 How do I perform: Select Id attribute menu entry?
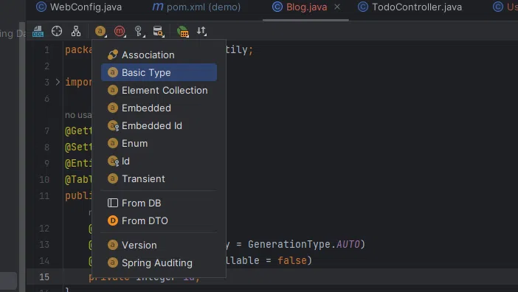click(x=159, y=161)
